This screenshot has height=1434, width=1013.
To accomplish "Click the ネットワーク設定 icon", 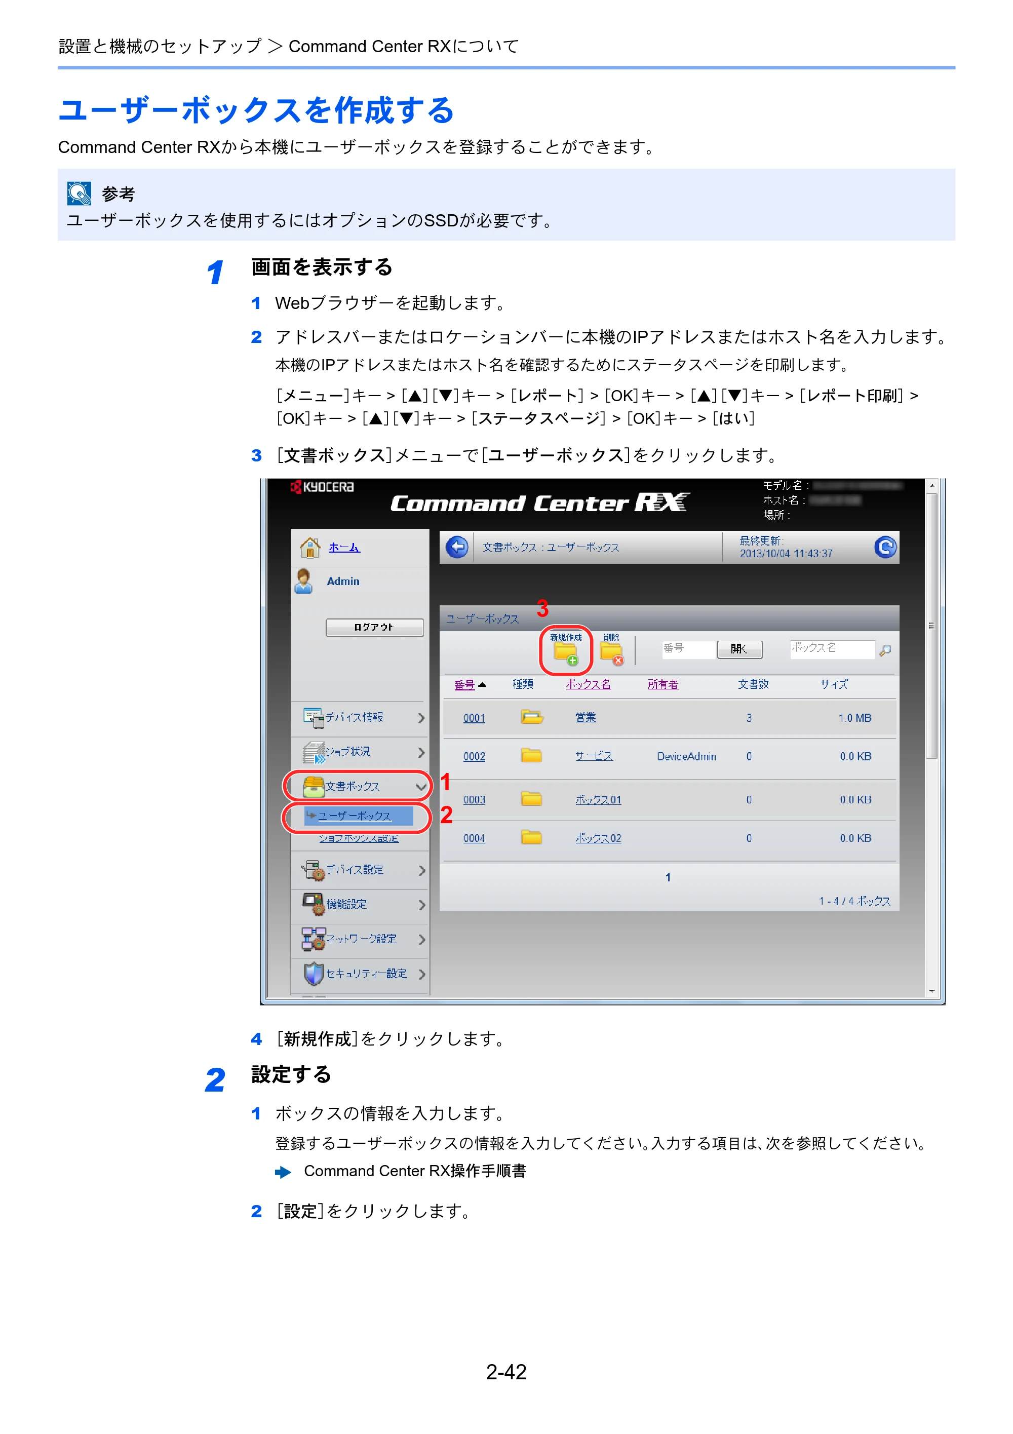I will click(x=314, y=939).
